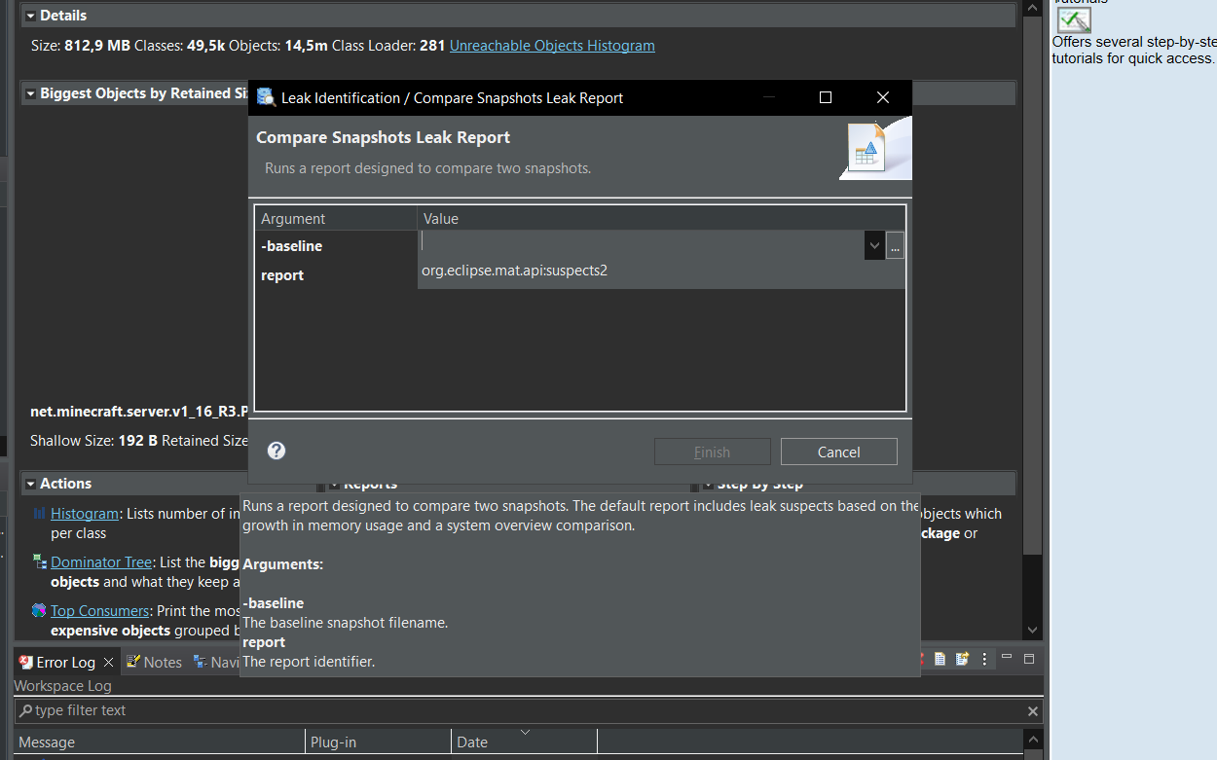1217x760 pixels.
Task: Open the Histogram action link
Action: (85, 514)
